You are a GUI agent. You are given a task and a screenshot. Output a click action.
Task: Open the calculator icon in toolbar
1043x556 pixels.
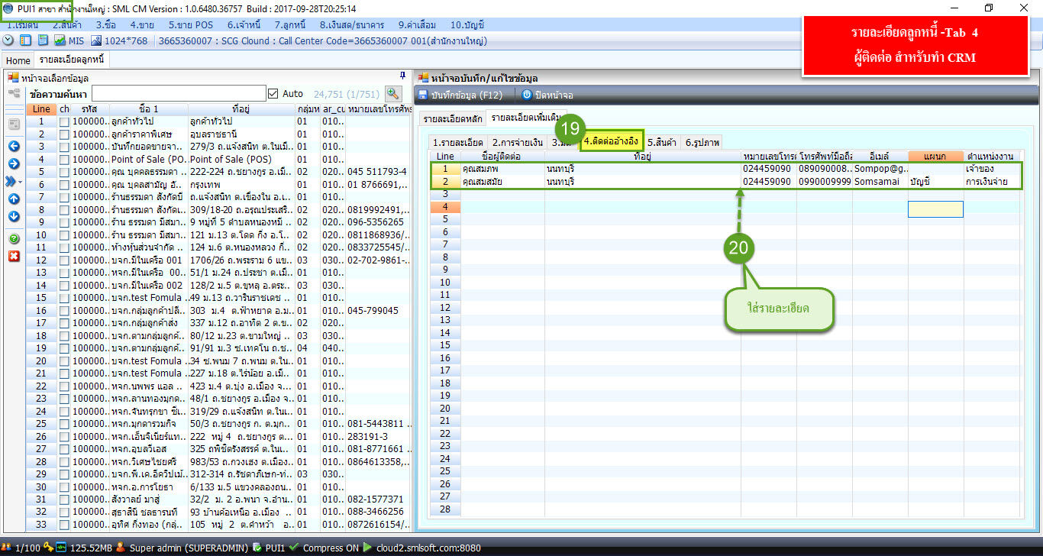coord(43,40)
